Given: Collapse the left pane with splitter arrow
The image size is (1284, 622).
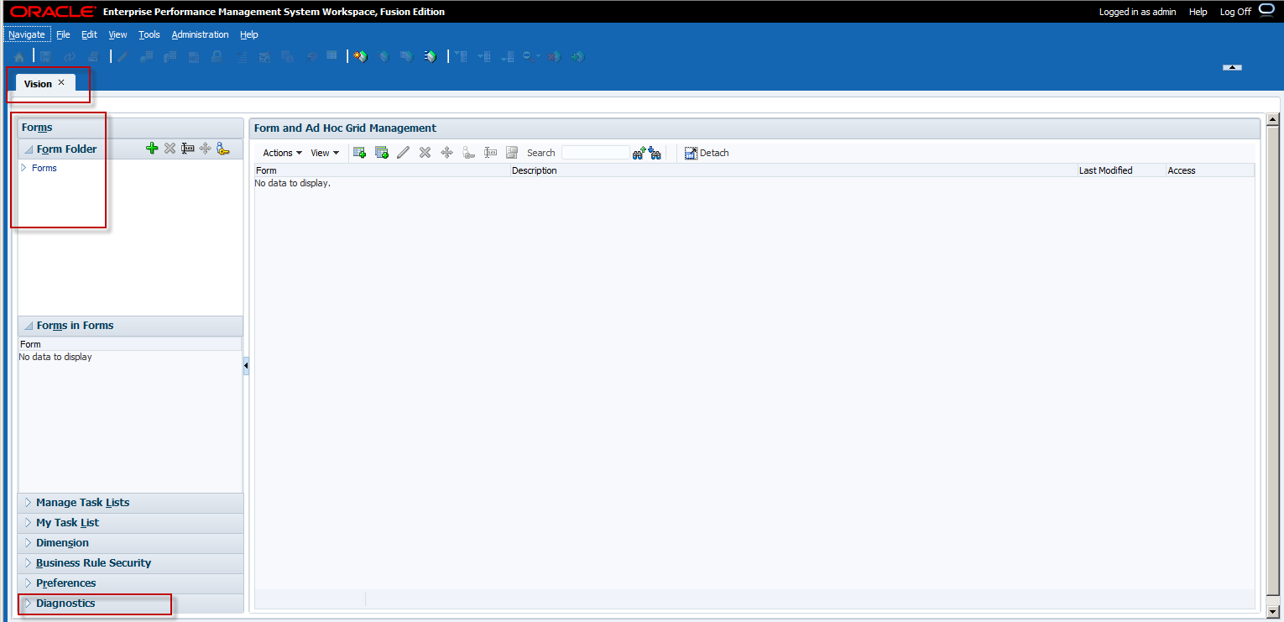Looking at the screenshot, I should point(246,366).
